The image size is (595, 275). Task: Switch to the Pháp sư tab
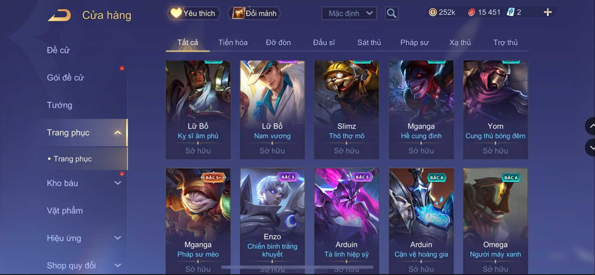[414, 42]
